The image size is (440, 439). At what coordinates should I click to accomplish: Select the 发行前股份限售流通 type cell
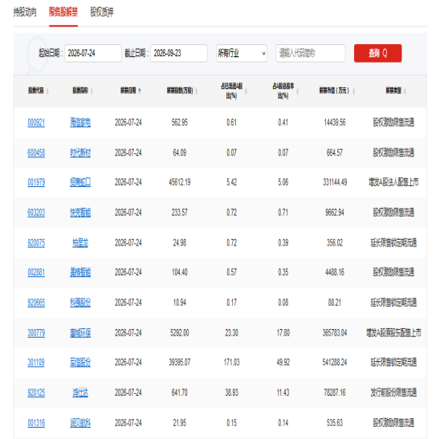coord(393,392)
